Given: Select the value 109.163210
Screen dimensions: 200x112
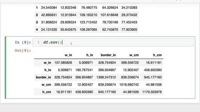Looking at the screenshot, I should 88,15.
